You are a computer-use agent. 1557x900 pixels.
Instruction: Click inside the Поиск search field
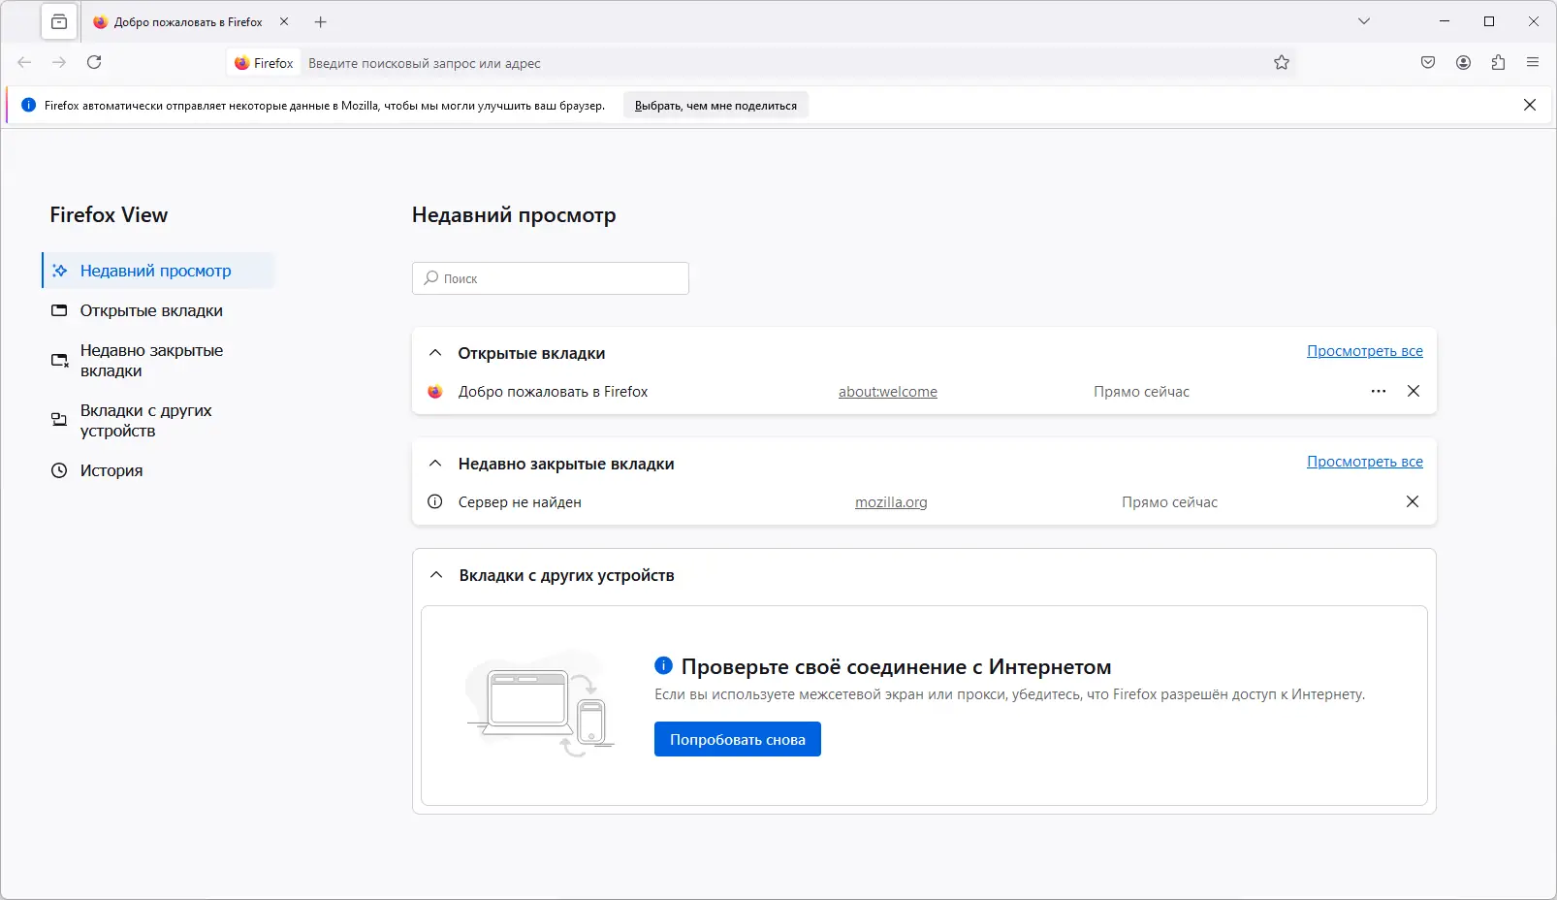[x=550, y=278]
